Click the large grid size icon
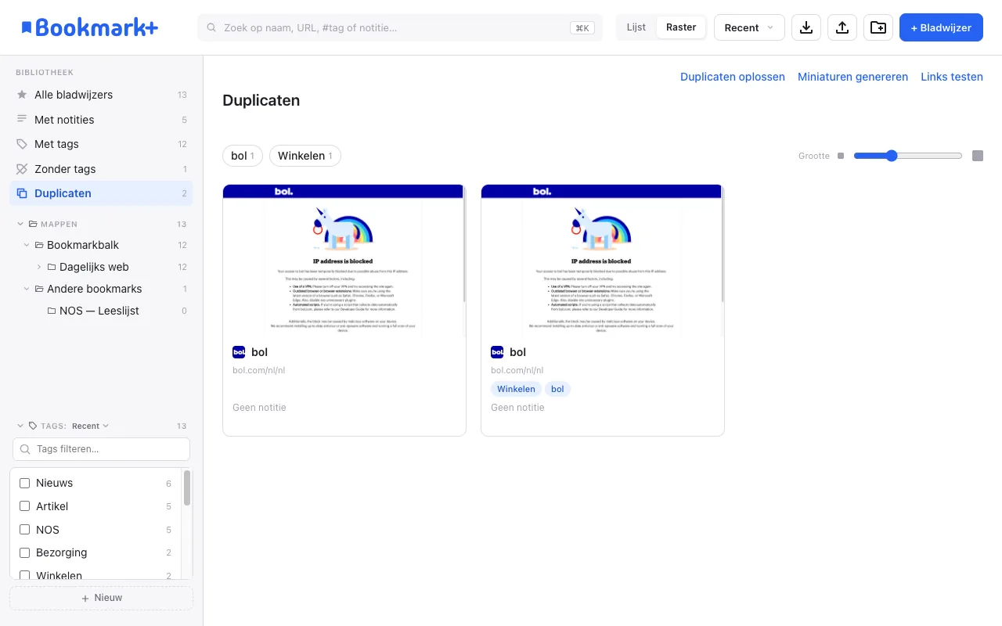 click(978, 156)
